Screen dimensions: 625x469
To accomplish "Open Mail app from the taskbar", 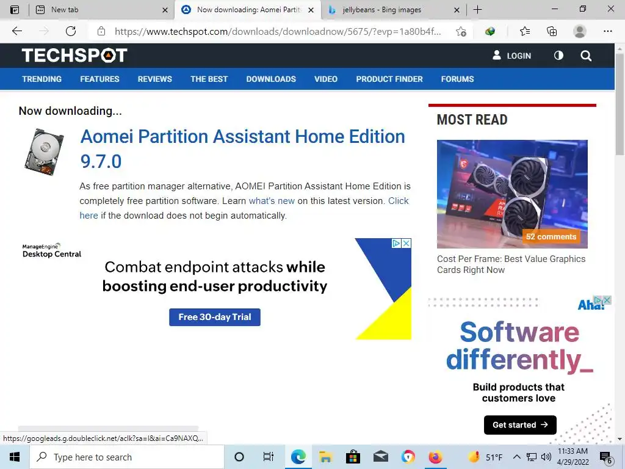I will pos(381,457).
